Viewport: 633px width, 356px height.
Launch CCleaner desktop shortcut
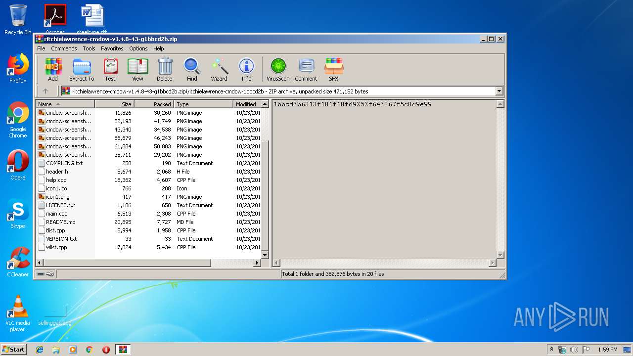click(x=18, y=262)
